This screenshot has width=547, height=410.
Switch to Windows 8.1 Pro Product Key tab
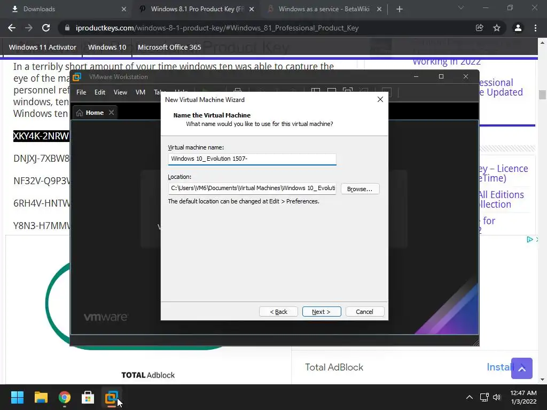coord(197,9)
